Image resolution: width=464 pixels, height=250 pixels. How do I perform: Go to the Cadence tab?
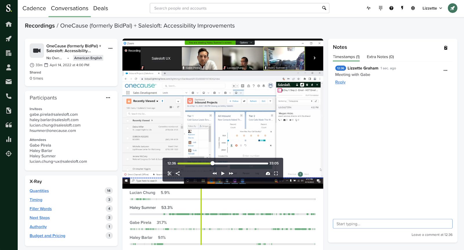tap(34, 8)
